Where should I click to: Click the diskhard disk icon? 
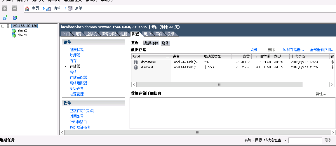coord(136,67)
